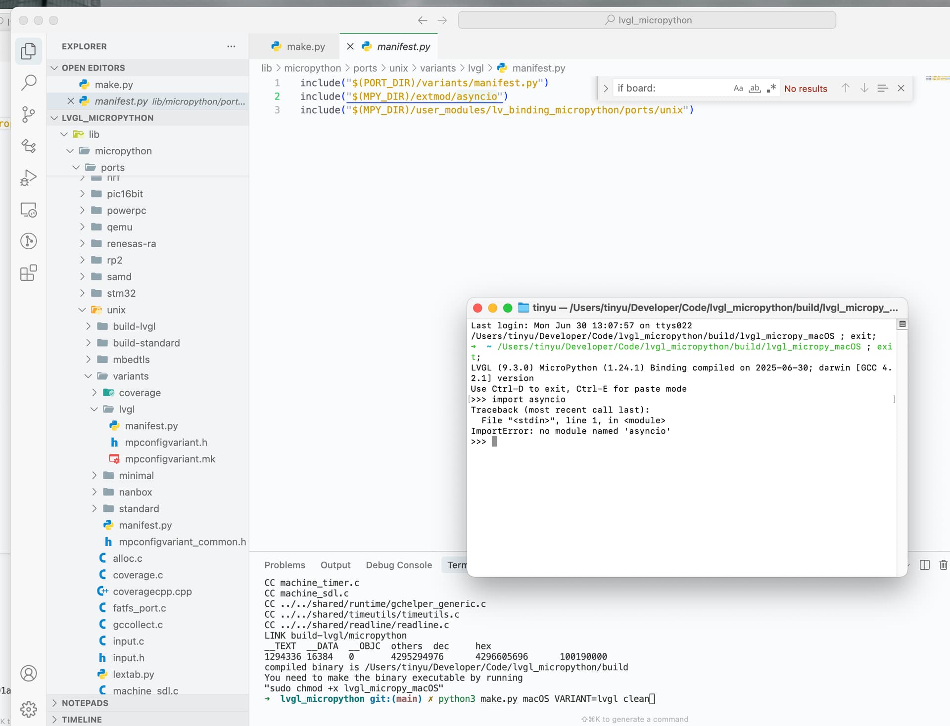Screen dimensions: 950x726
Task: Switch to the make.py tab
Action: pyautogui.click(x=298, y=46)
